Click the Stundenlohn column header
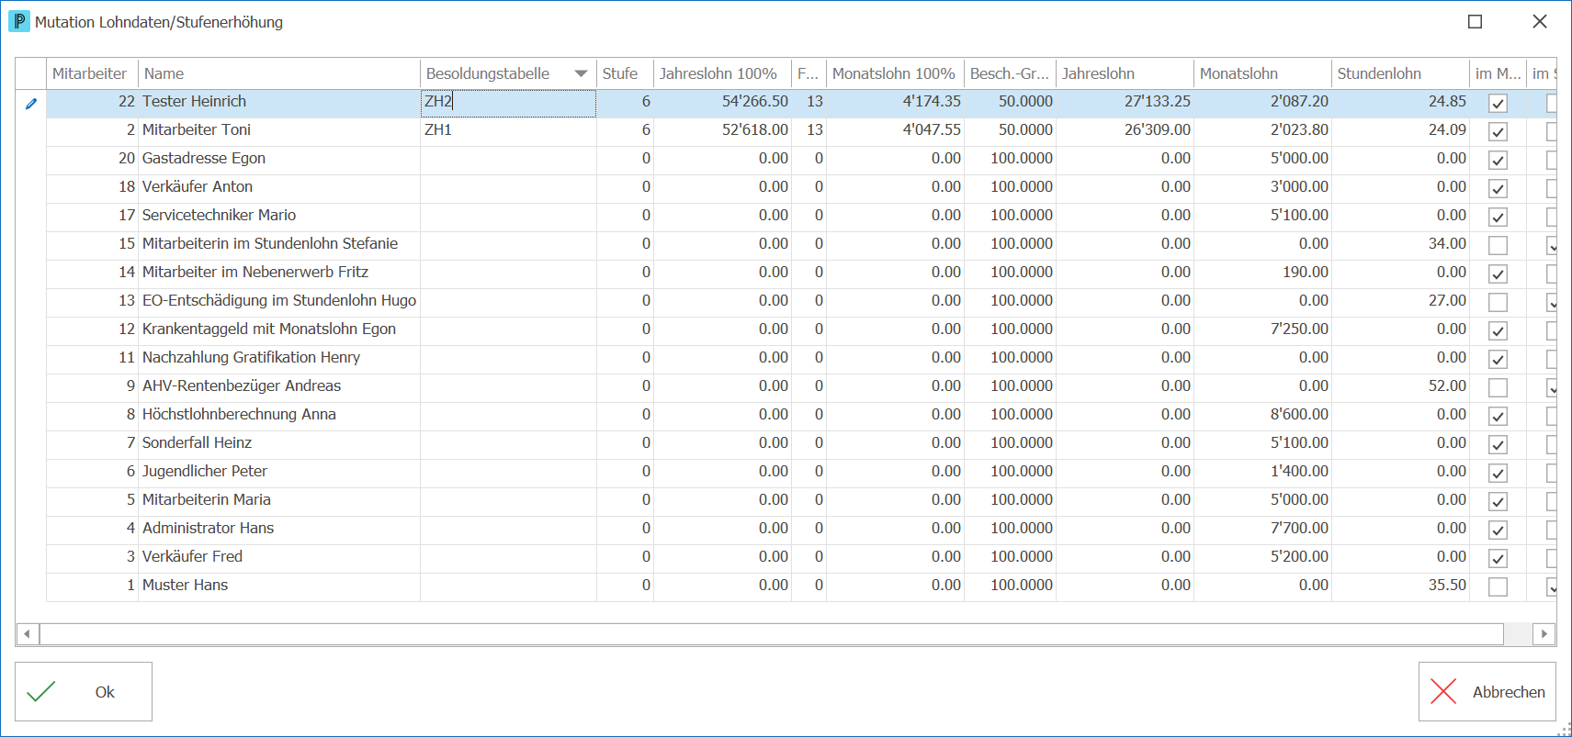This screenshot has width=1572, height=737. pyautogui.click(x=1400, y=73)
